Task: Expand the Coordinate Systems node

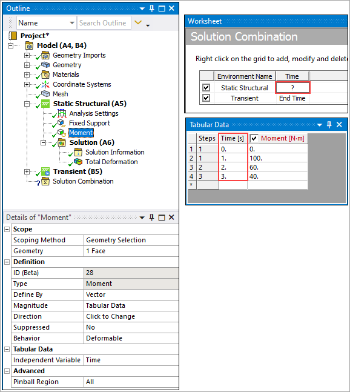Action: (x=27, y=84)
